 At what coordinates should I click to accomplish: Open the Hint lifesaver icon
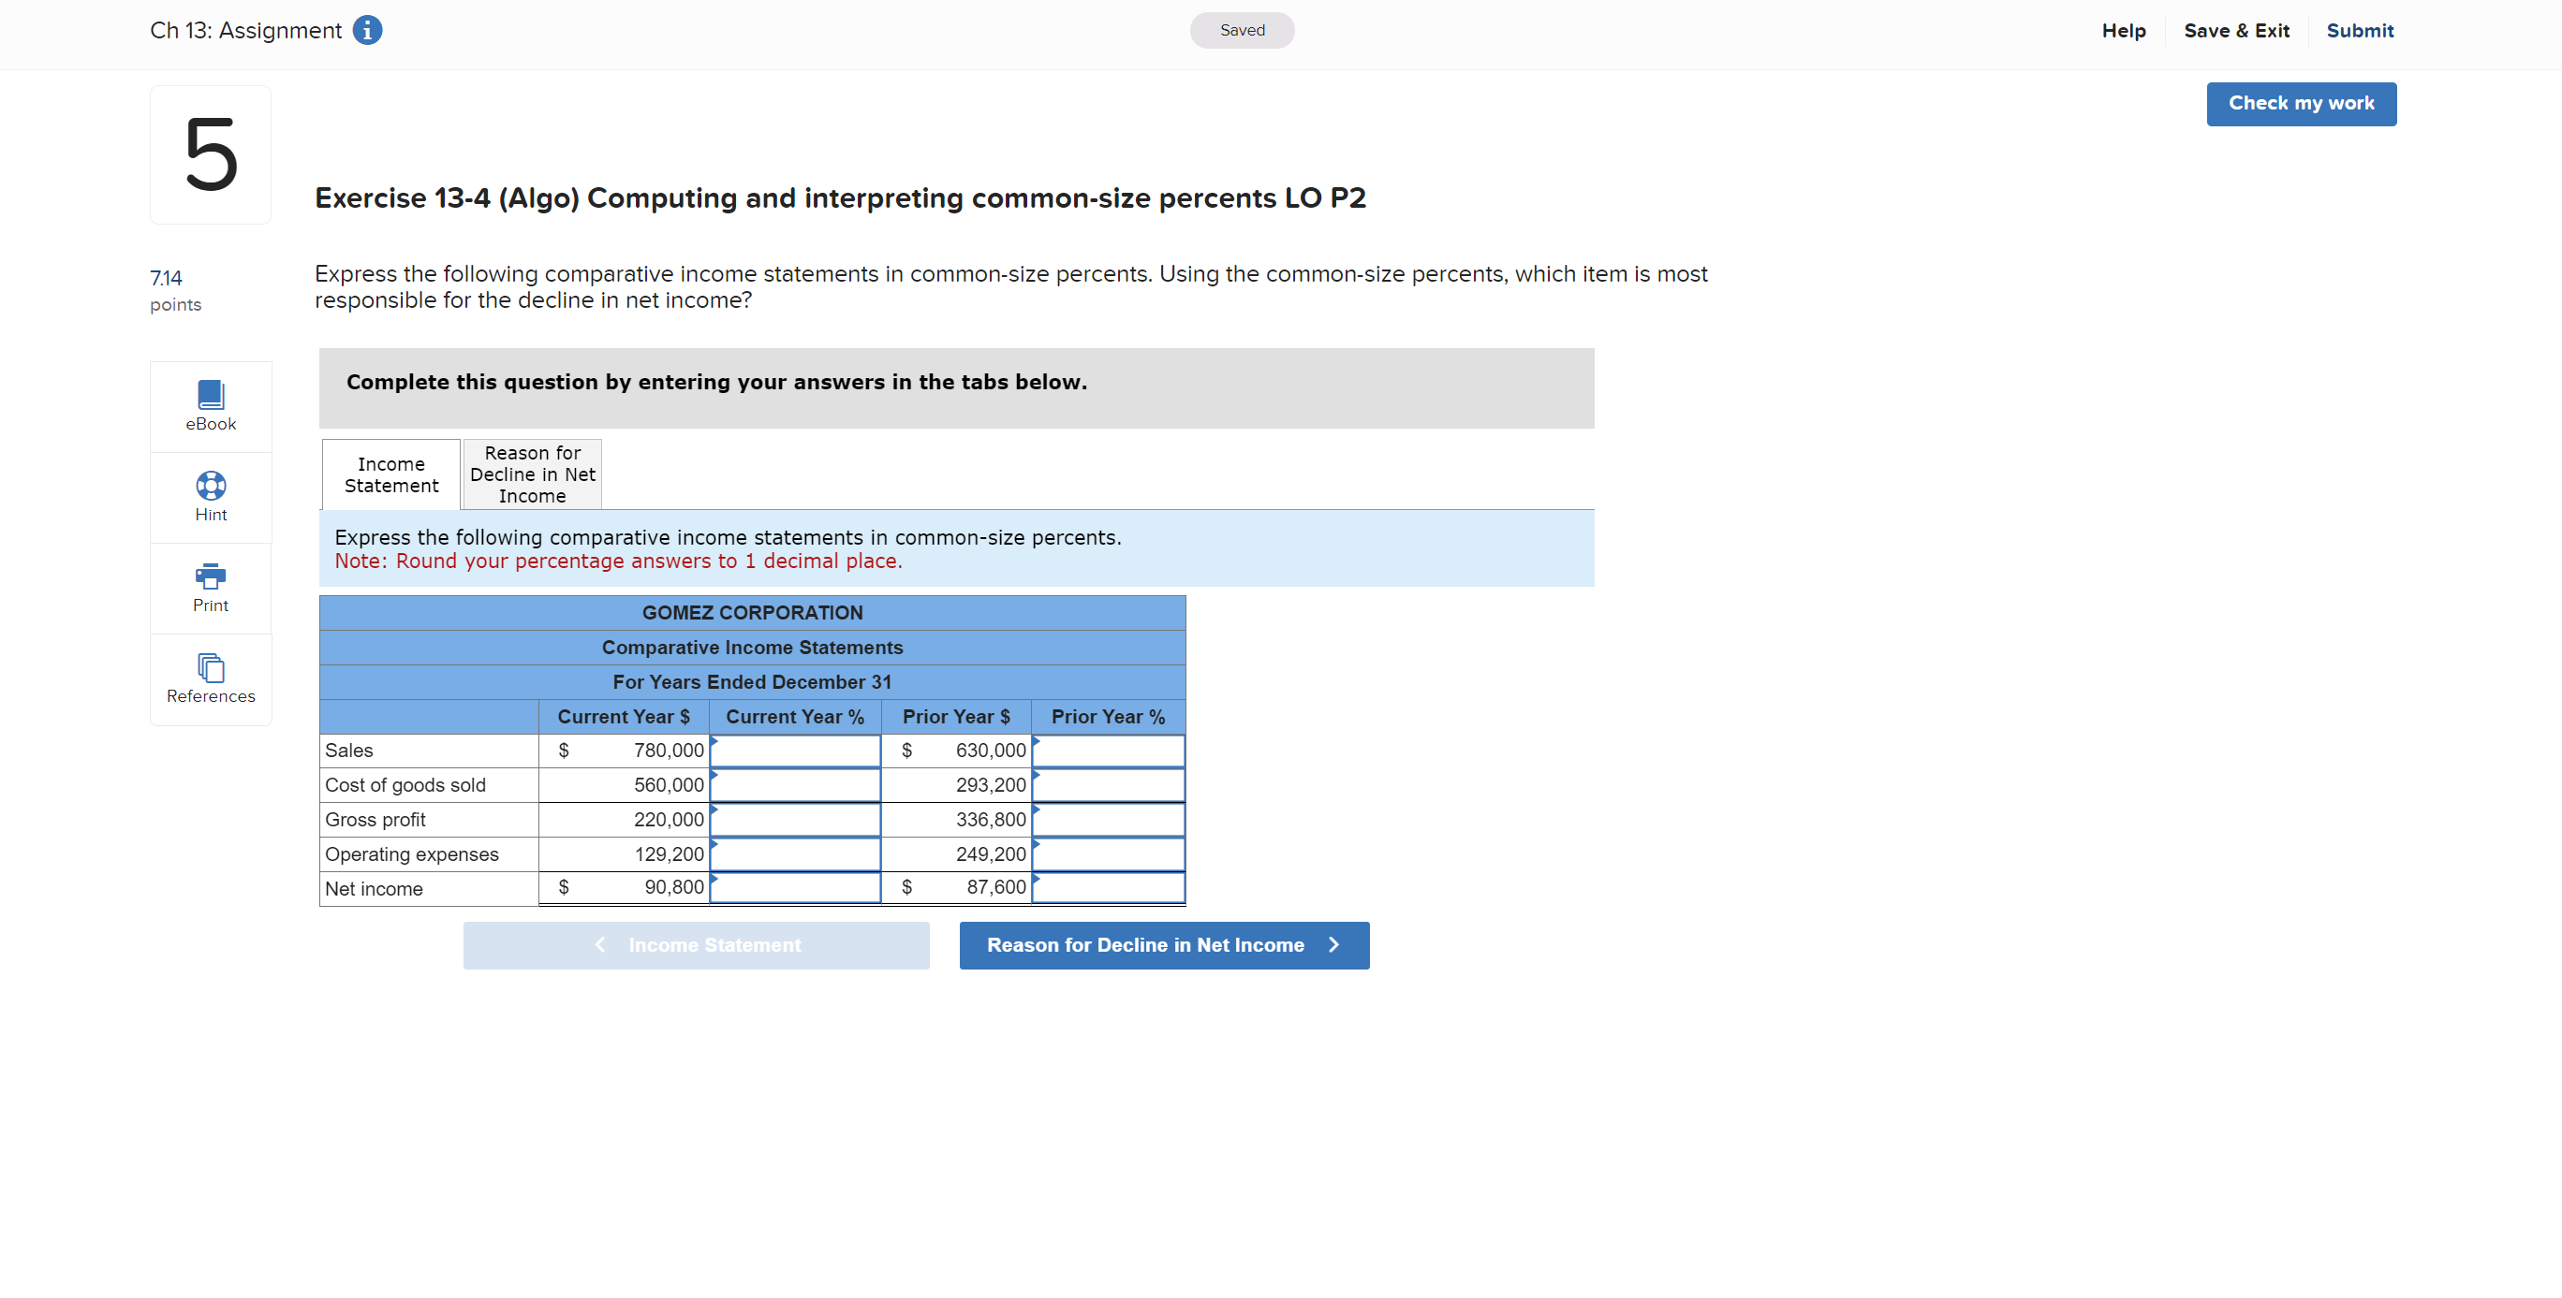(211, 486)
